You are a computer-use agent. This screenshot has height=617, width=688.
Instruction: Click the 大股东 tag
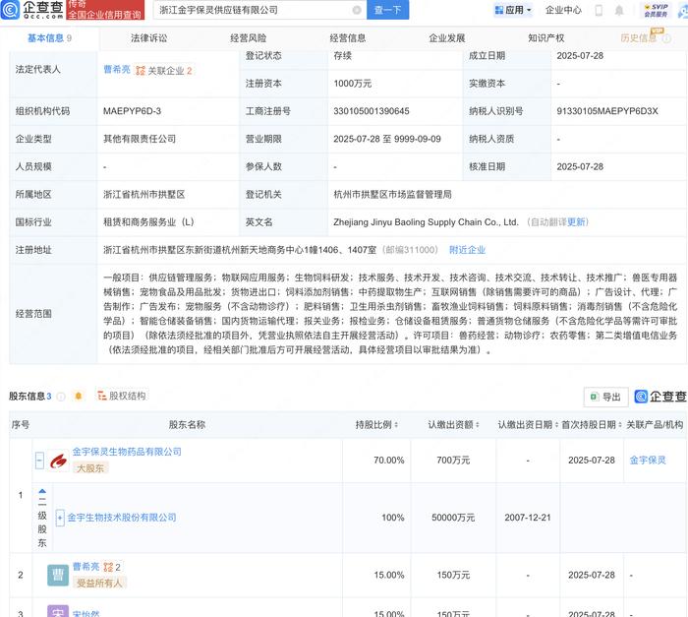point(90,468)
